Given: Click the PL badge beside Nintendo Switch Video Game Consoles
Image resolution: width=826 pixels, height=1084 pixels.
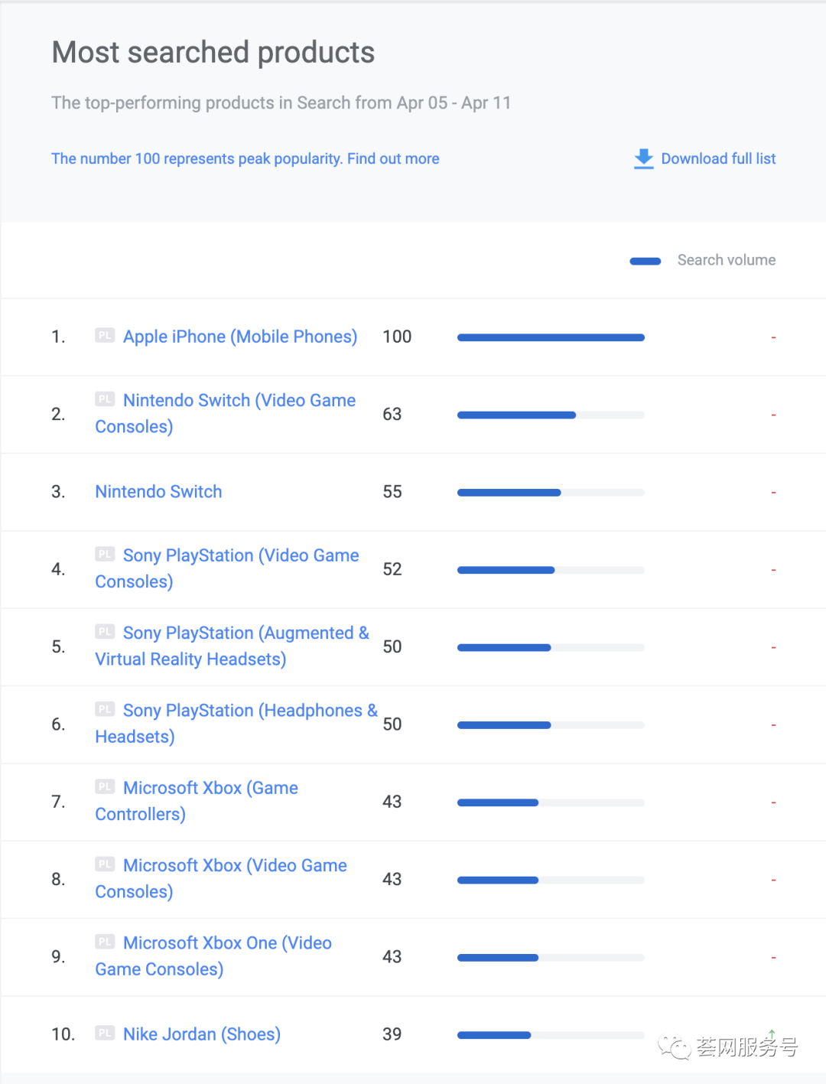Looking at the screenshot, I should click(x=105, y=399).
